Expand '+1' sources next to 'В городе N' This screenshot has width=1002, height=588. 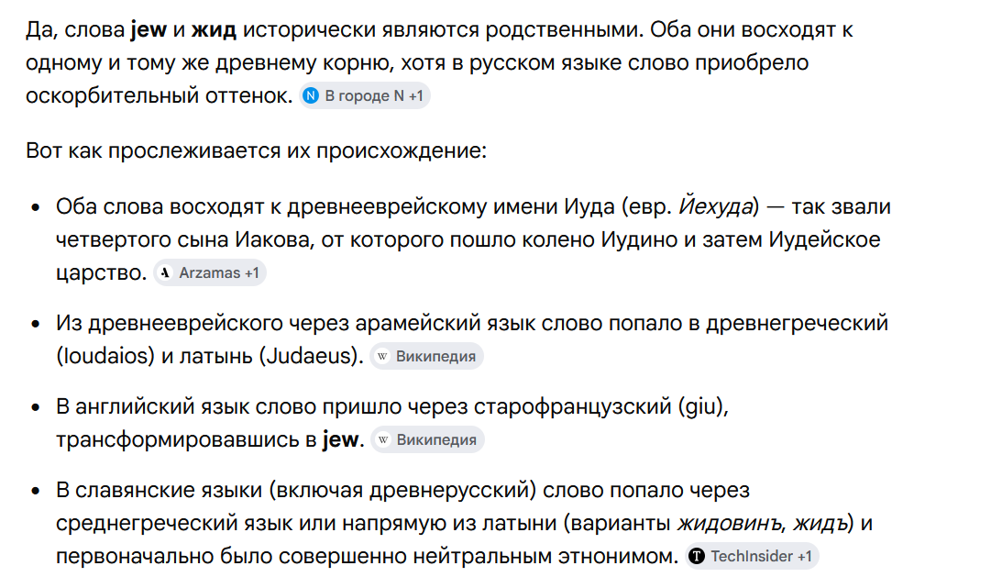416,96
